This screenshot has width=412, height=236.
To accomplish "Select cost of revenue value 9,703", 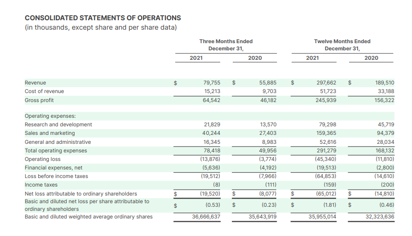I will pyautogui.click(x=269, y=91).
